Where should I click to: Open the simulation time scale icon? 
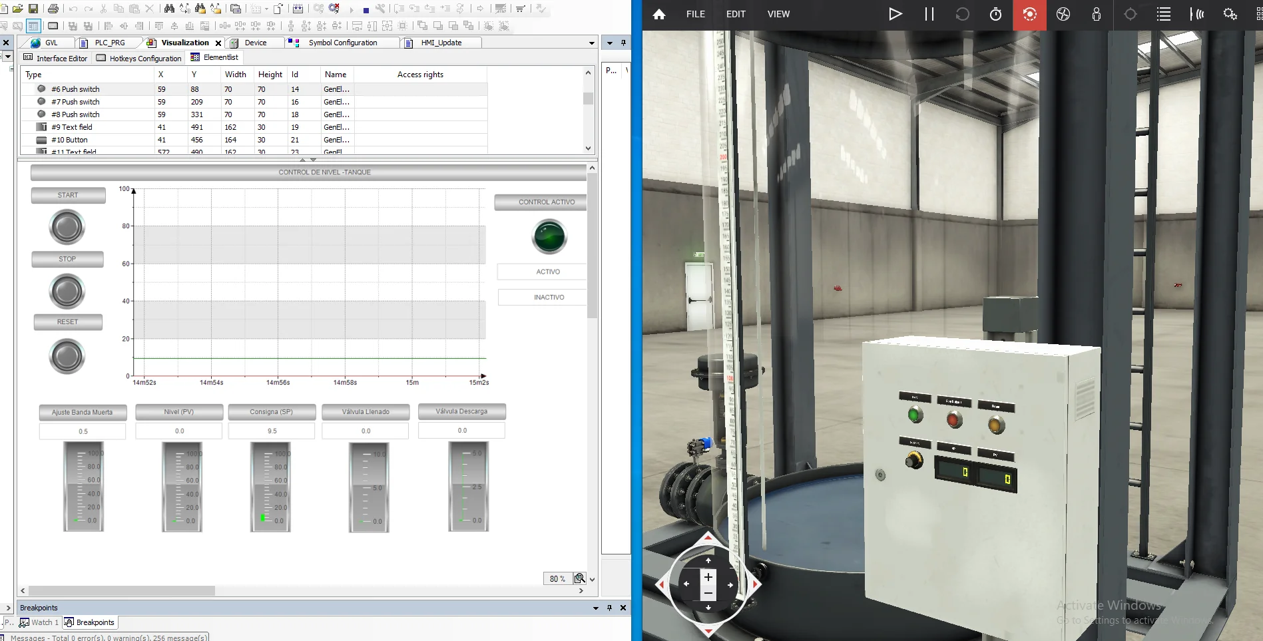click(995, 14)
